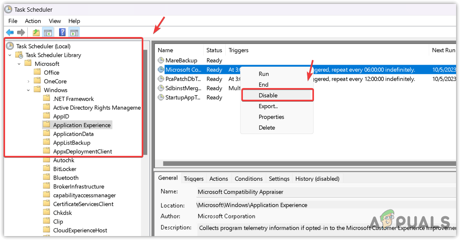The width and height of the screenshot is (460, 240).
Task: Click the OneCore folder icon
Action: (x=37, y=81)
